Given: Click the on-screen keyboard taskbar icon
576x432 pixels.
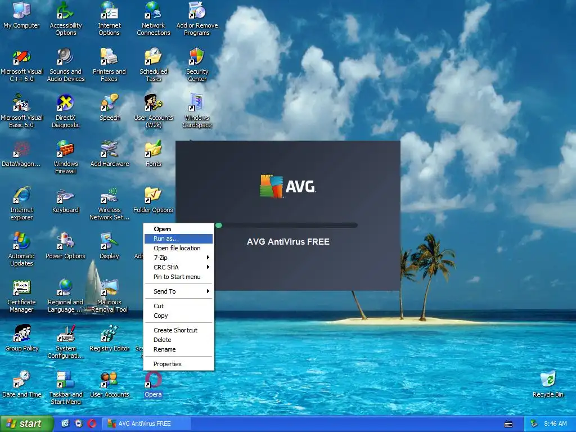Looking at the screenshot, I should coord(508,424).
